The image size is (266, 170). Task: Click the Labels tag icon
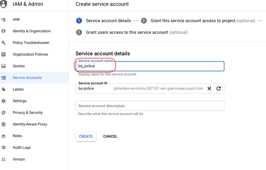click(3, 89)
